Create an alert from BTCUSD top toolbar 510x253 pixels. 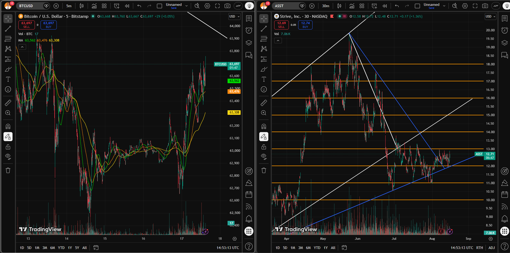[x=117, y=6]
